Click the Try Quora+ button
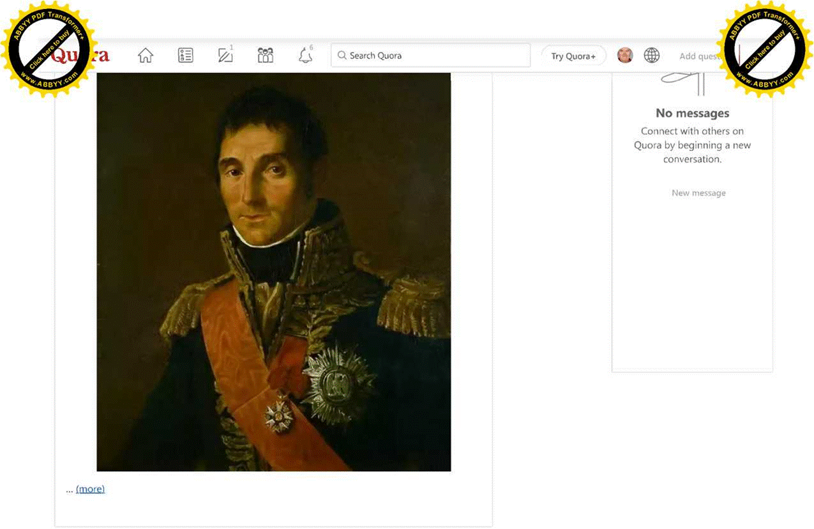 pos(573,56)
